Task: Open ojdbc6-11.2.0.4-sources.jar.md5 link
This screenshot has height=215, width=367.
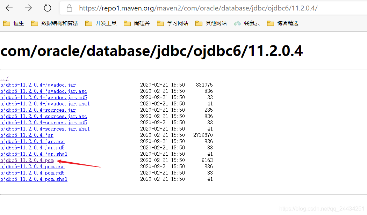Action: coord(44,123)
